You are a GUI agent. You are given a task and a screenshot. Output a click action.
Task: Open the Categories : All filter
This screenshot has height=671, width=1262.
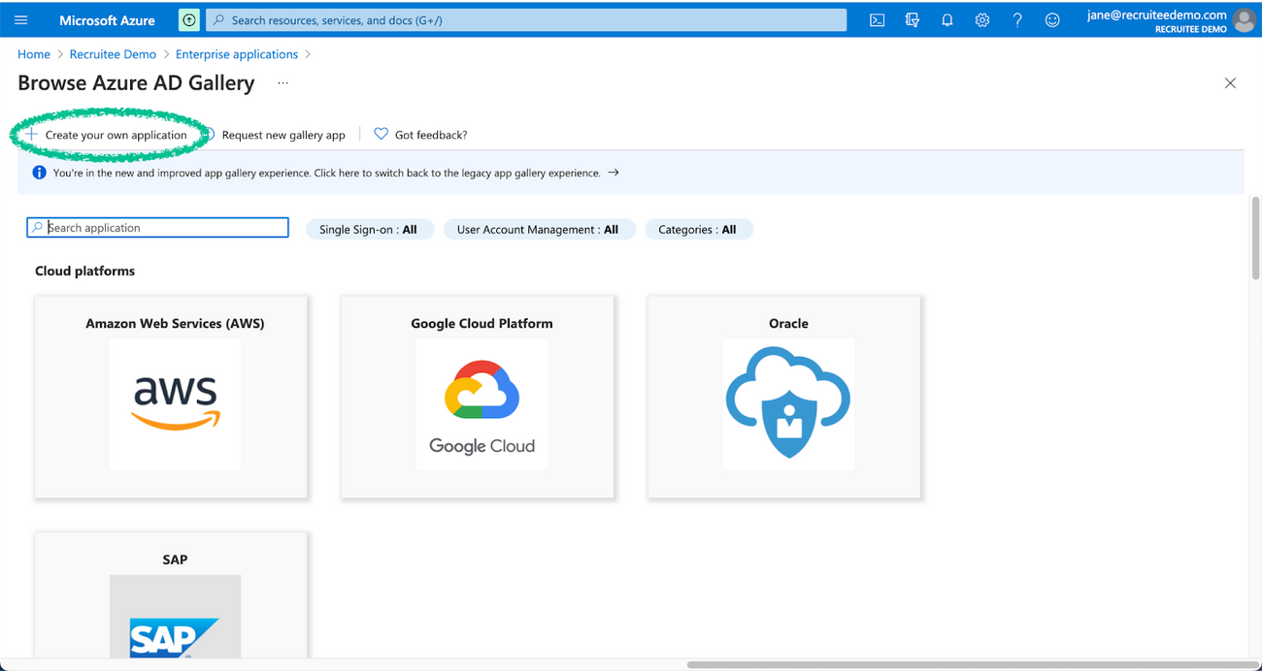point(698,230)
